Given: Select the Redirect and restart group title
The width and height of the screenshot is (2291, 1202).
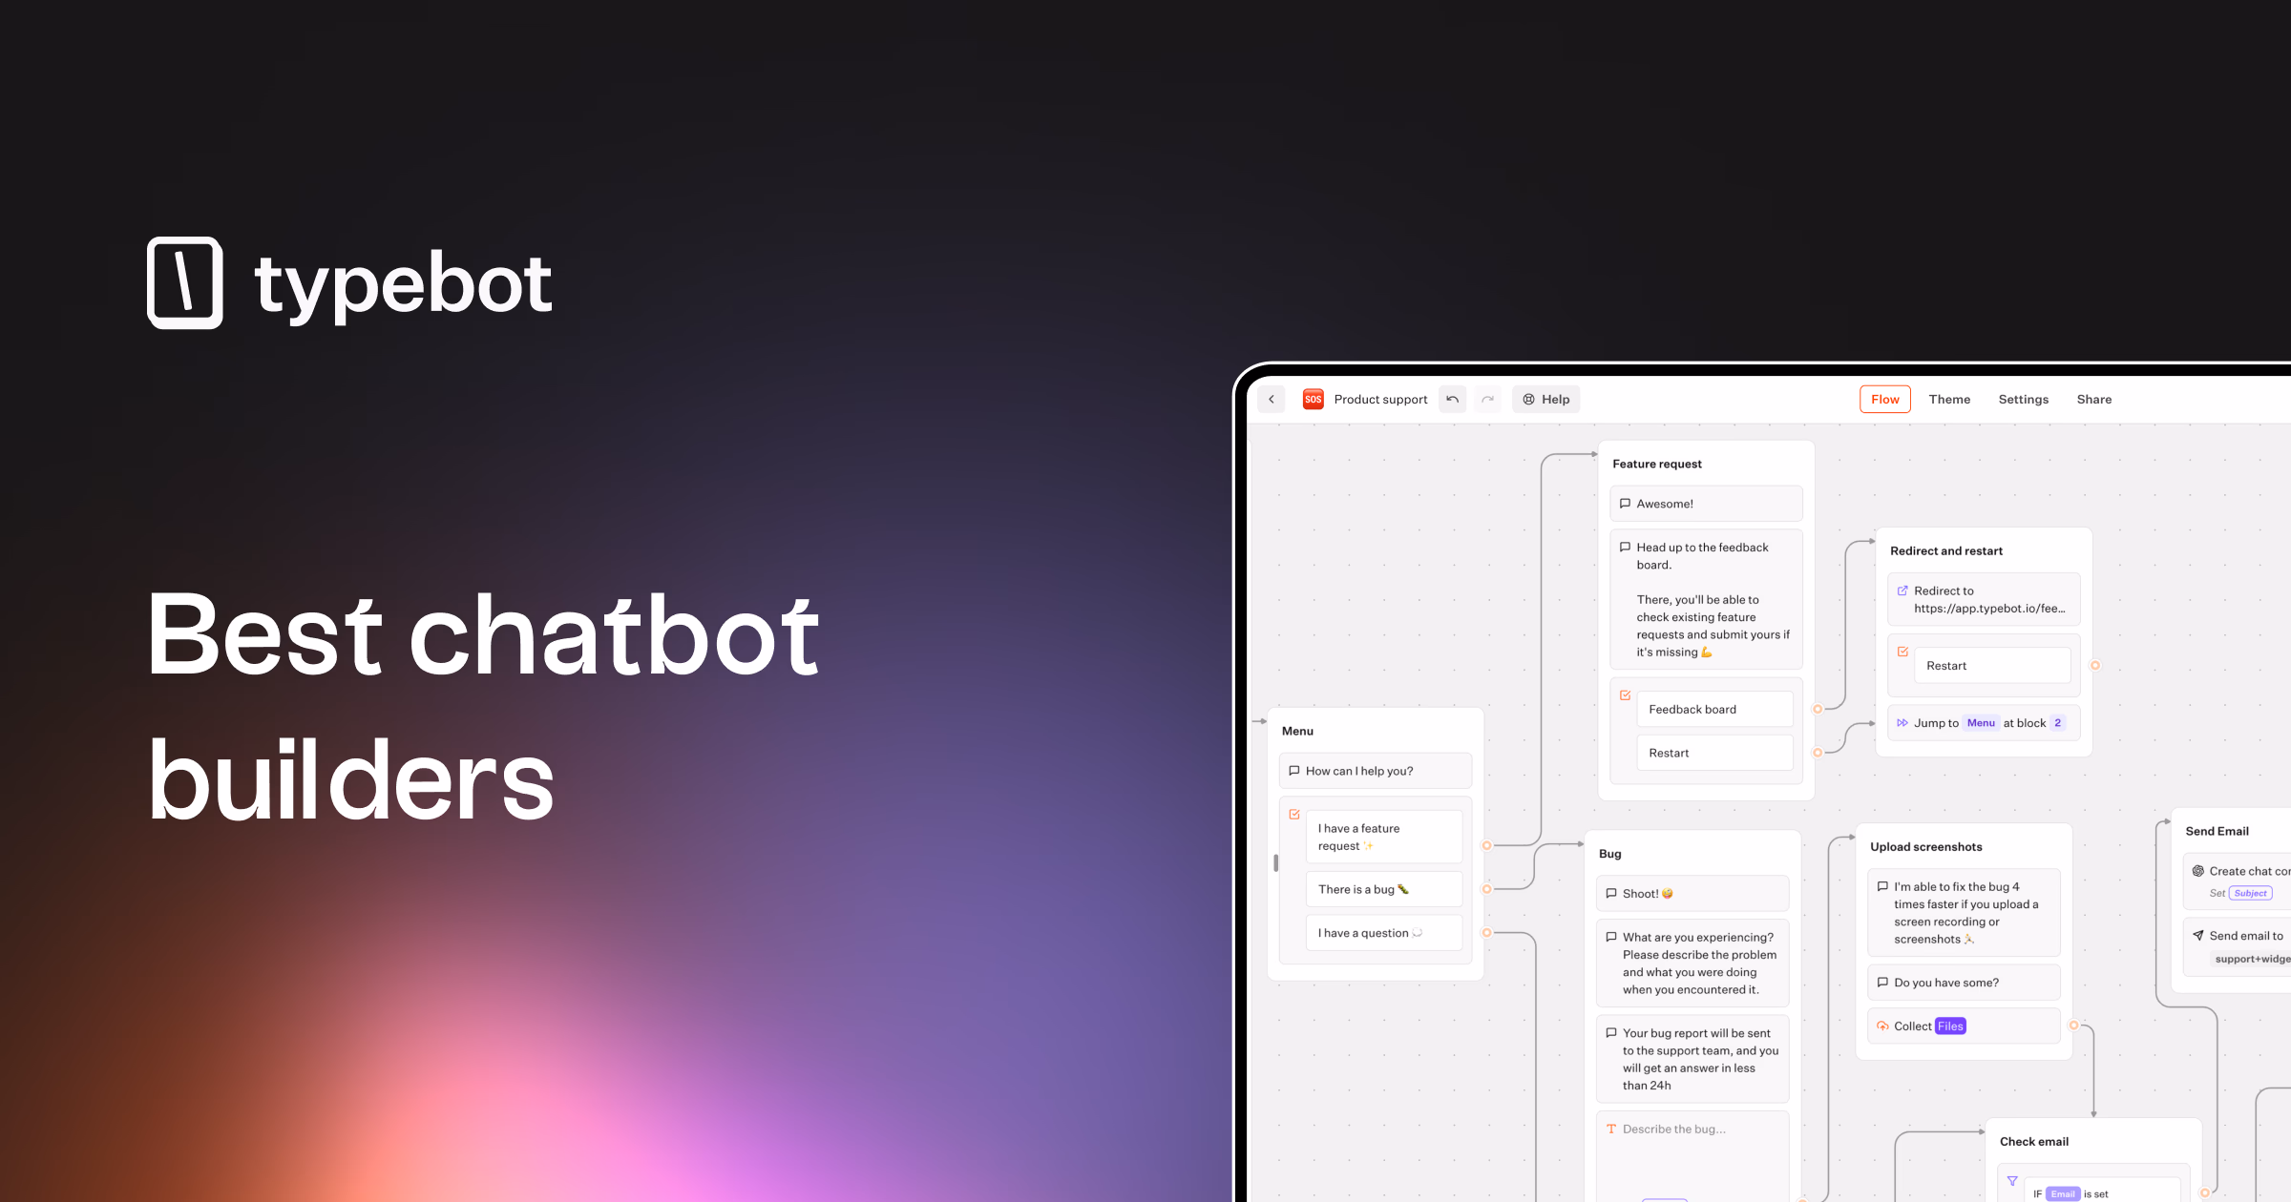Looking at the screenshot, I should click(x=1946, y=550).
